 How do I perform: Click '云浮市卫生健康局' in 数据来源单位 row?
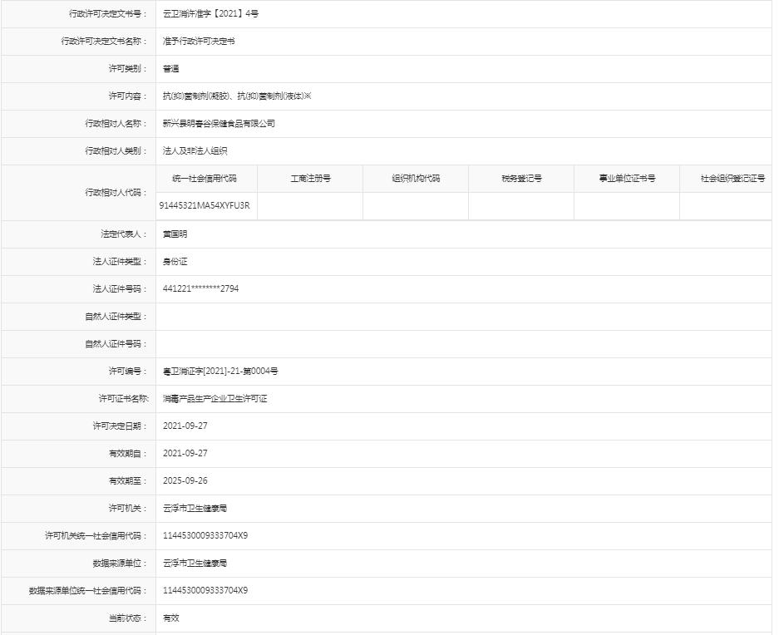[x=195, y=564]
